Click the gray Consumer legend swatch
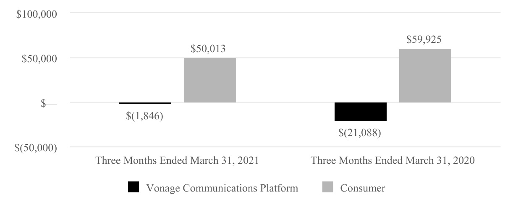This screenshot has width=513, height=210. (327, 188)
